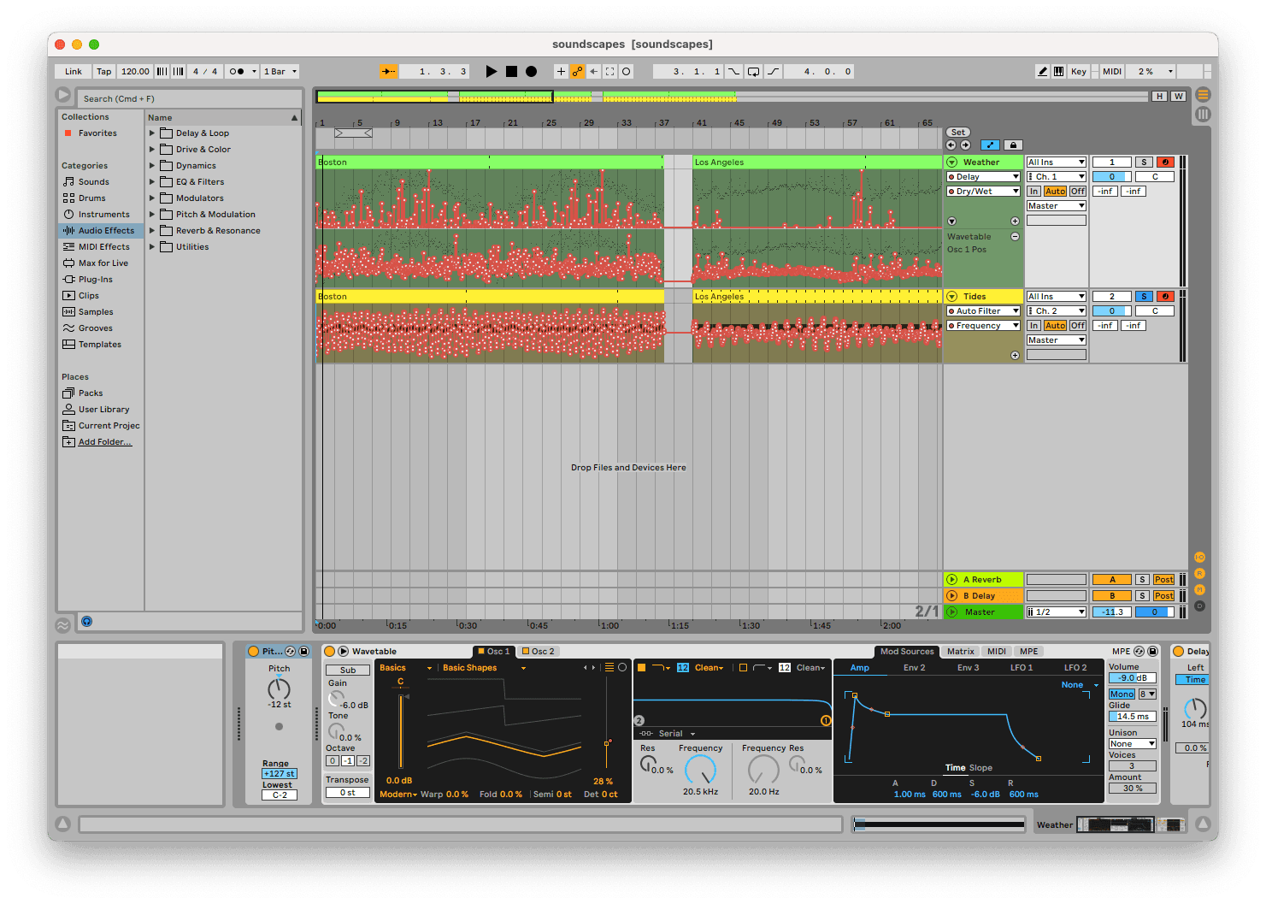The width and height of the screenshot is (1266, 904).
Task: Adjust the Wavetable Volume slider
Action: (x=1133, y=678)
